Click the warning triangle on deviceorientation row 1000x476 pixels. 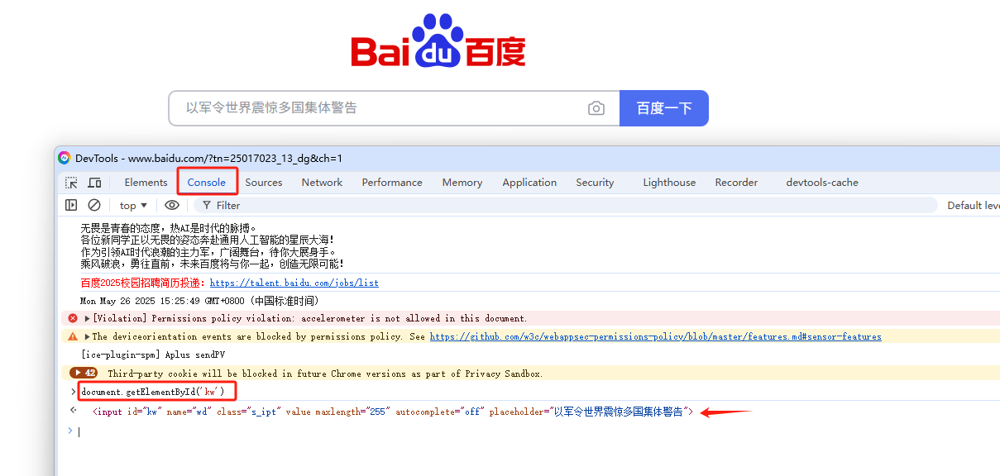(x=73, y=336)
